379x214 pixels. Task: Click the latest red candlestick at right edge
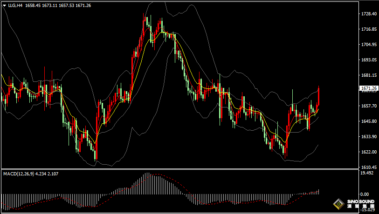point(319,96)
